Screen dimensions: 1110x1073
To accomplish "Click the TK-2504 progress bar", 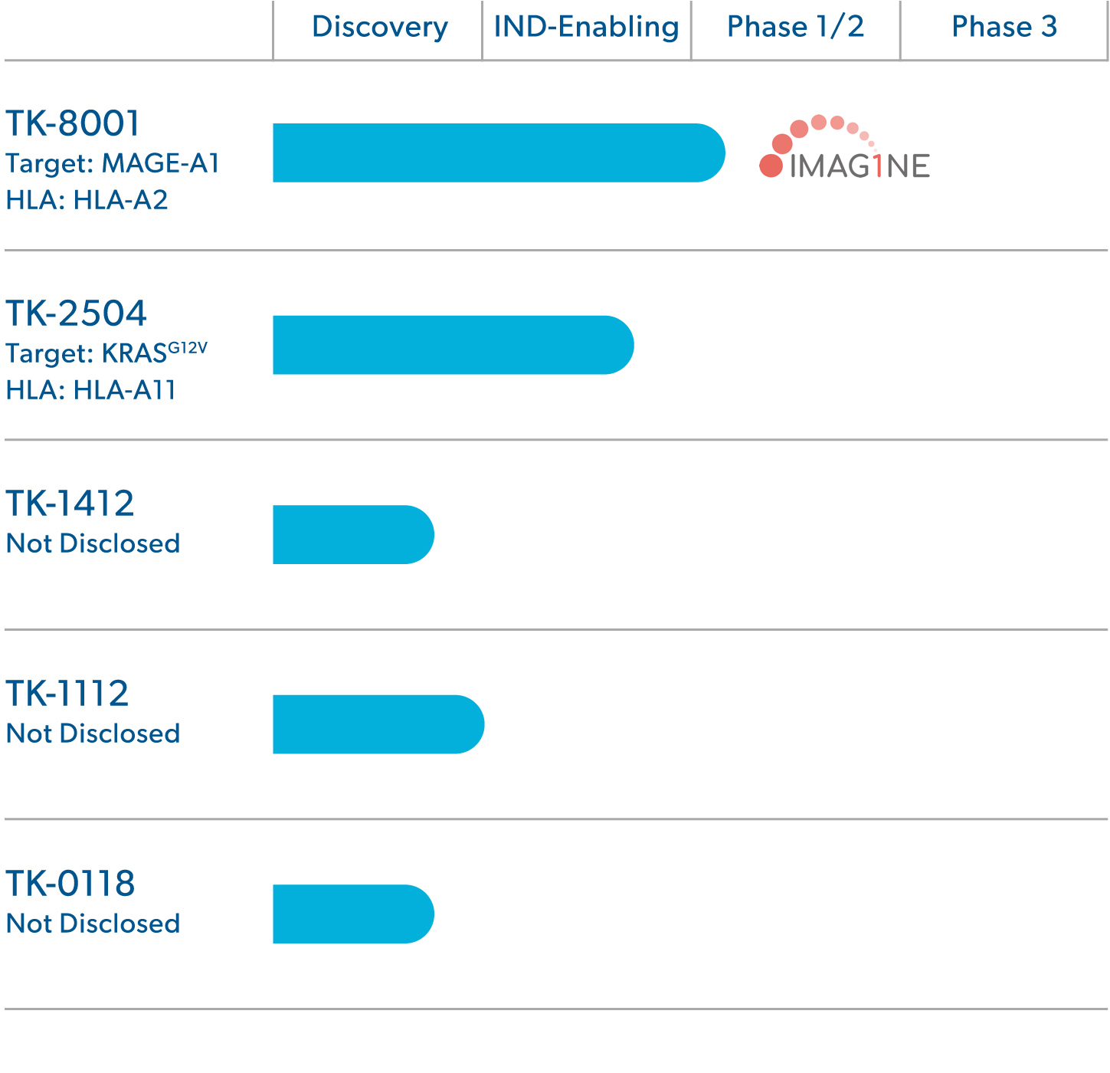I will pos(453,345).
